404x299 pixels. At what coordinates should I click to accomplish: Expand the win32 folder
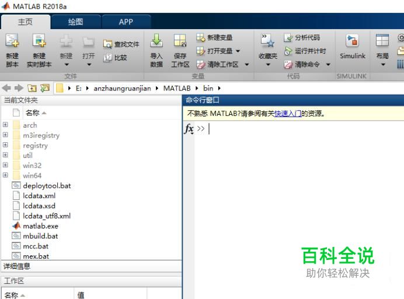(x=5, y=165)
